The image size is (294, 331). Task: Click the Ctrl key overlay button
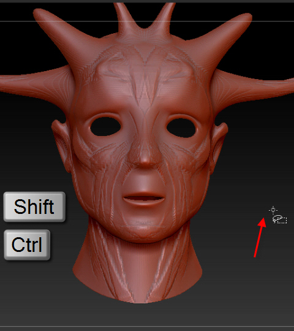point(27,245)
